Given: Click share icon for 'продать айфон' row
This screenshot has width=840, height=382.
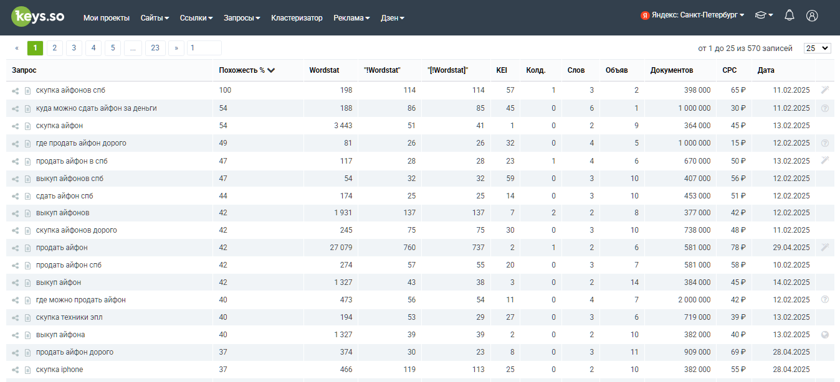Looking at the screenshot, I should click(16, 248).
